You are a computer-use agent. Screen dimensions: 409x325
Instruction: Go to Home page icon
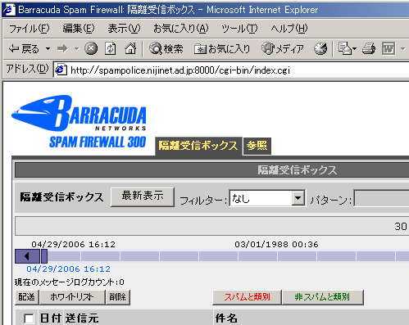(130, 49)
